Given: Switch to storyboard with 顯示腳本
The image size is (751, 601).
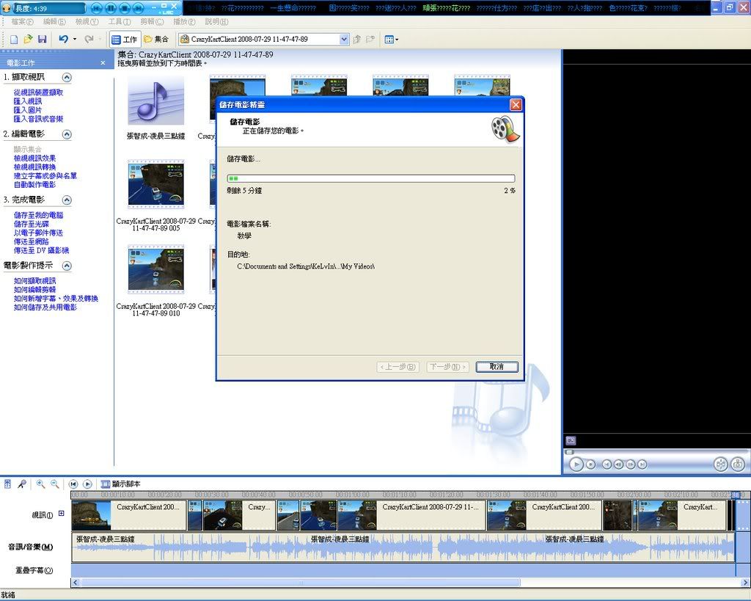Looking at the screenshot, I should [x=120, y=484].
